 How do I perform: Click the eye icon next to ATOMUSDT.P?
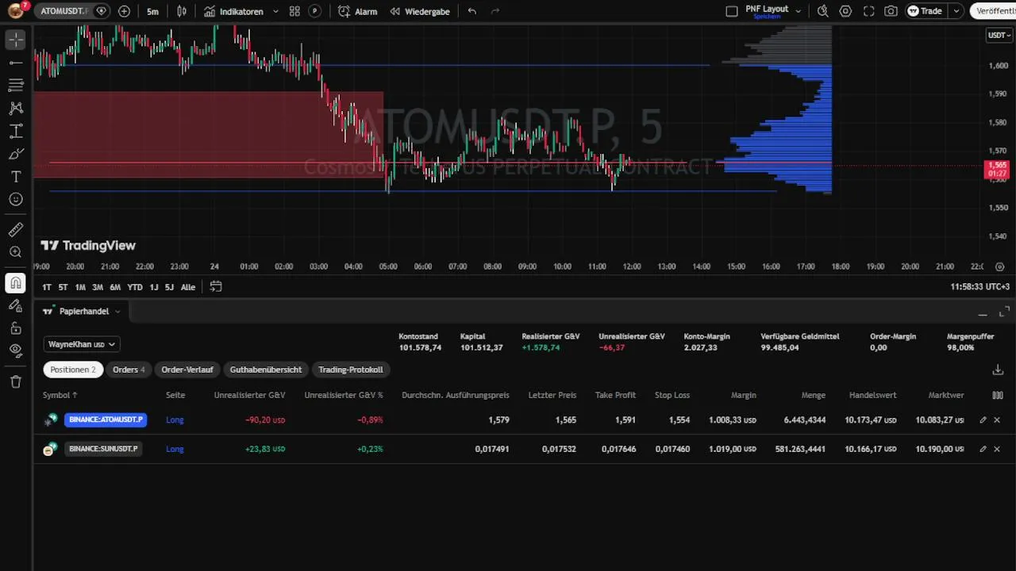101,11
